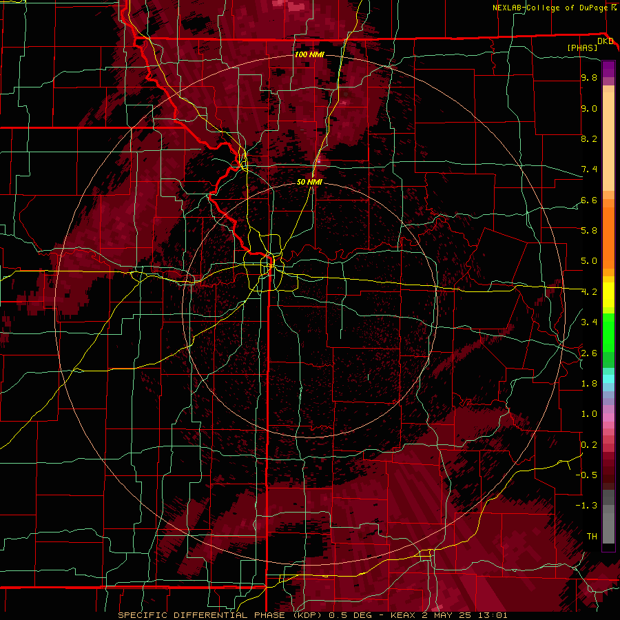Image resolution: width=620 pixels, height=620 pixels.
Task: Click the 6.6 value on the color scale
Action: (589, 200)
